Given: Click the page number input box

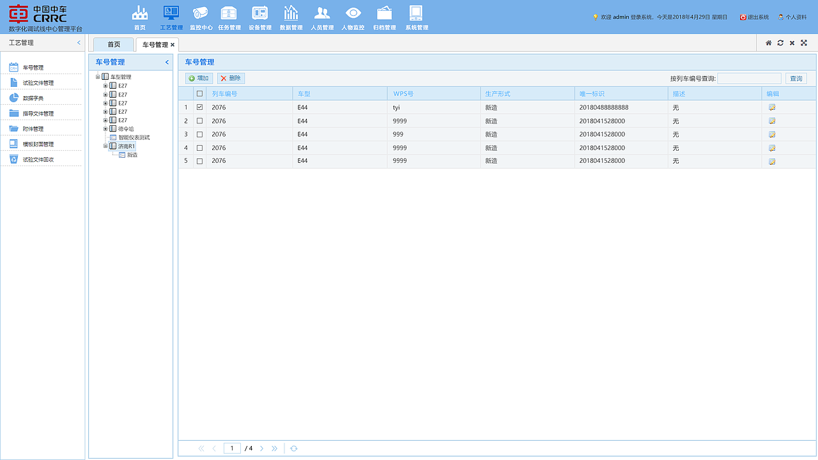Looking at the screenshot, I should [x=232, y=448].
